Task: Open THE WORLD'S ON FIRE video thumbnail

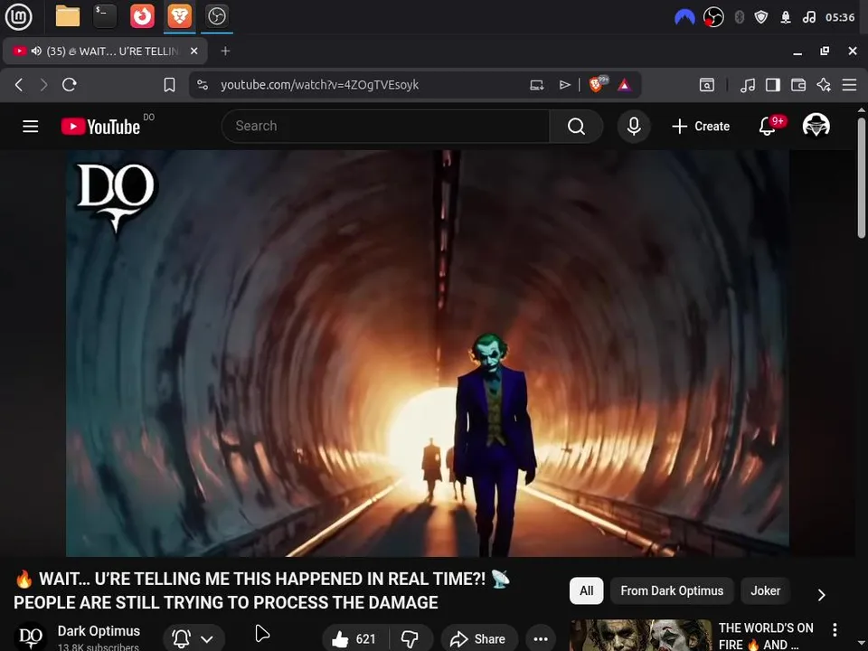Action: pyautogui.click(x=641, y=636)
